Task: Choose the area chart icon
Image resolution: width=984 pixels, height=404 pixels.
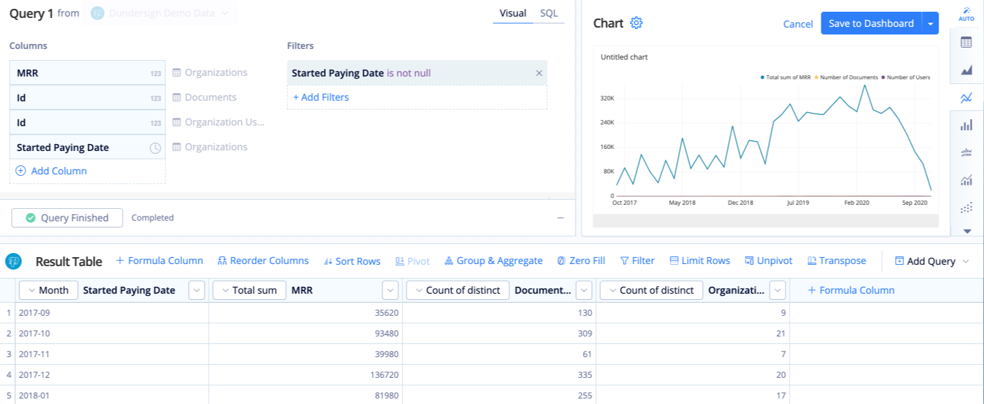Action: click(966, 70)
